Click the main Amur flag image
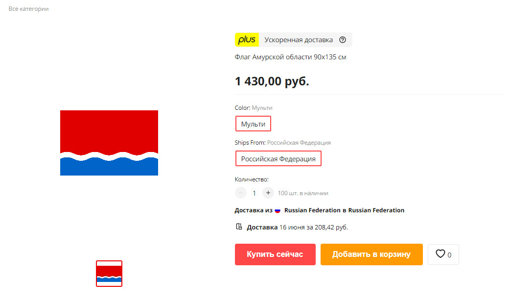The height and width of the screenshot is (304, 510). tap(109, 143)
